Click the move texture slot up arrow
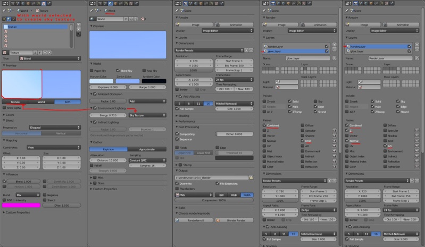The width and height of the screenshot is (425, 247). [x=79, y=24]
